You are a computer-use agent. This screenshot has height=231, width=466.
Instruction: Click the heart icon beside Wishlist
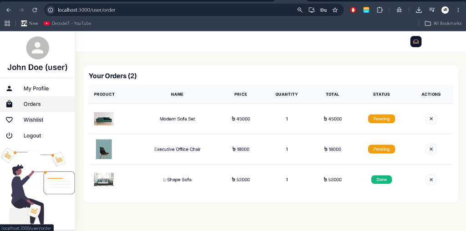pos(10,120)
